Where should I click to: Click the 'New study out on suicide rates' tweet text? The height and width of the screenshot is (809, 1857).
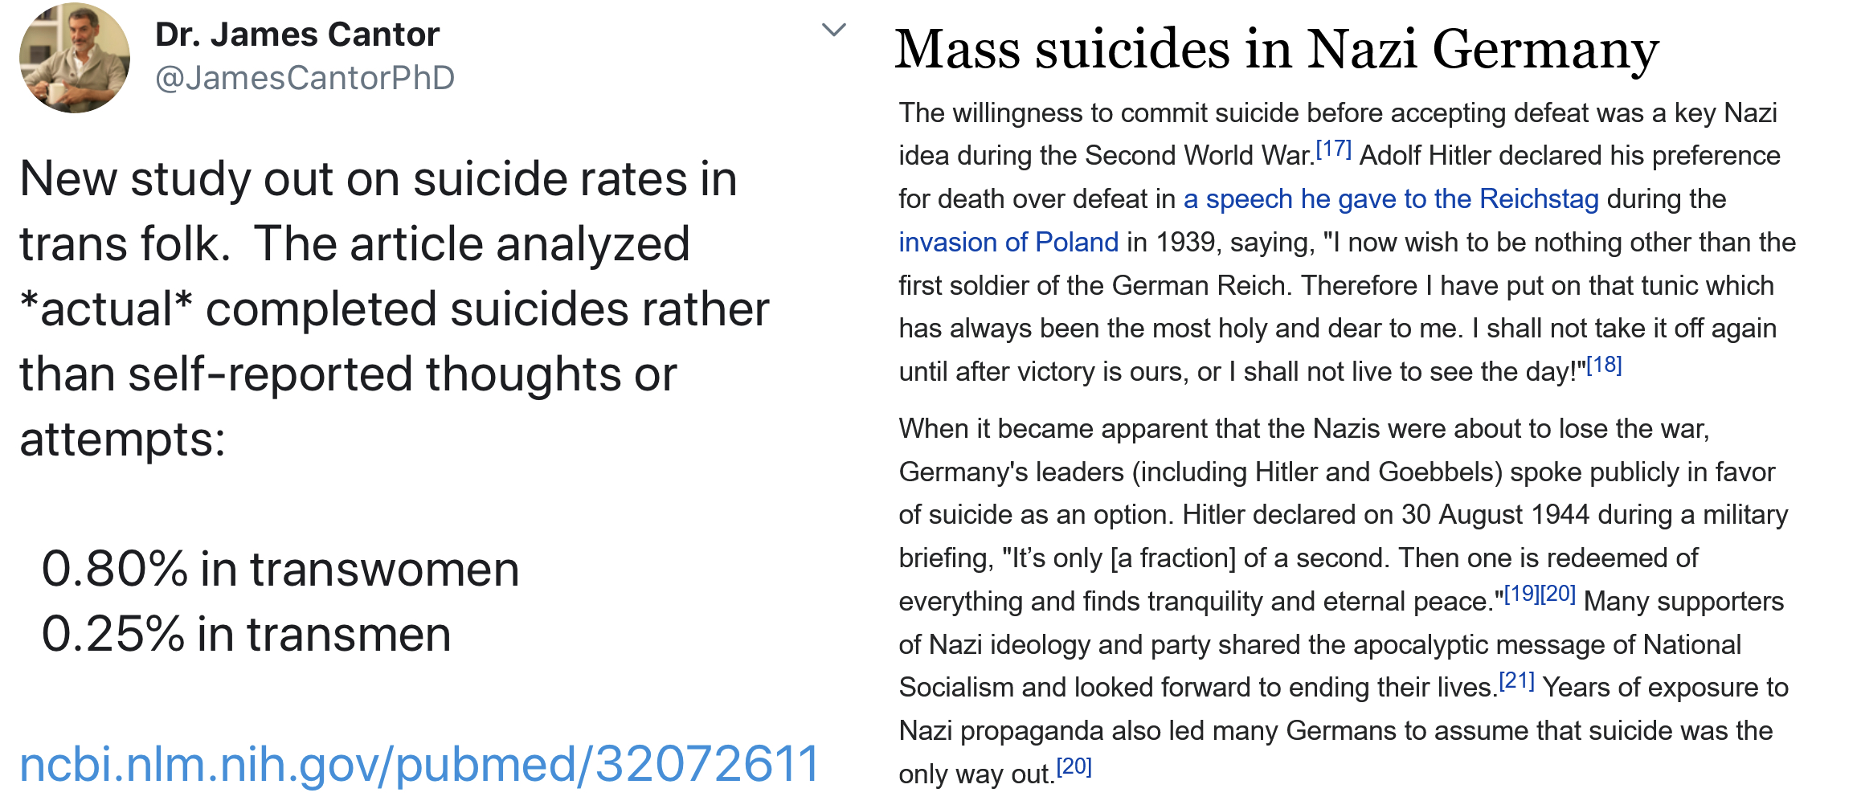click(378, 178)
